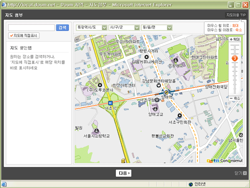Minimize the Internet Explorer window
Image resolution: width=250 pixels, height=188 pixels.
231,5
